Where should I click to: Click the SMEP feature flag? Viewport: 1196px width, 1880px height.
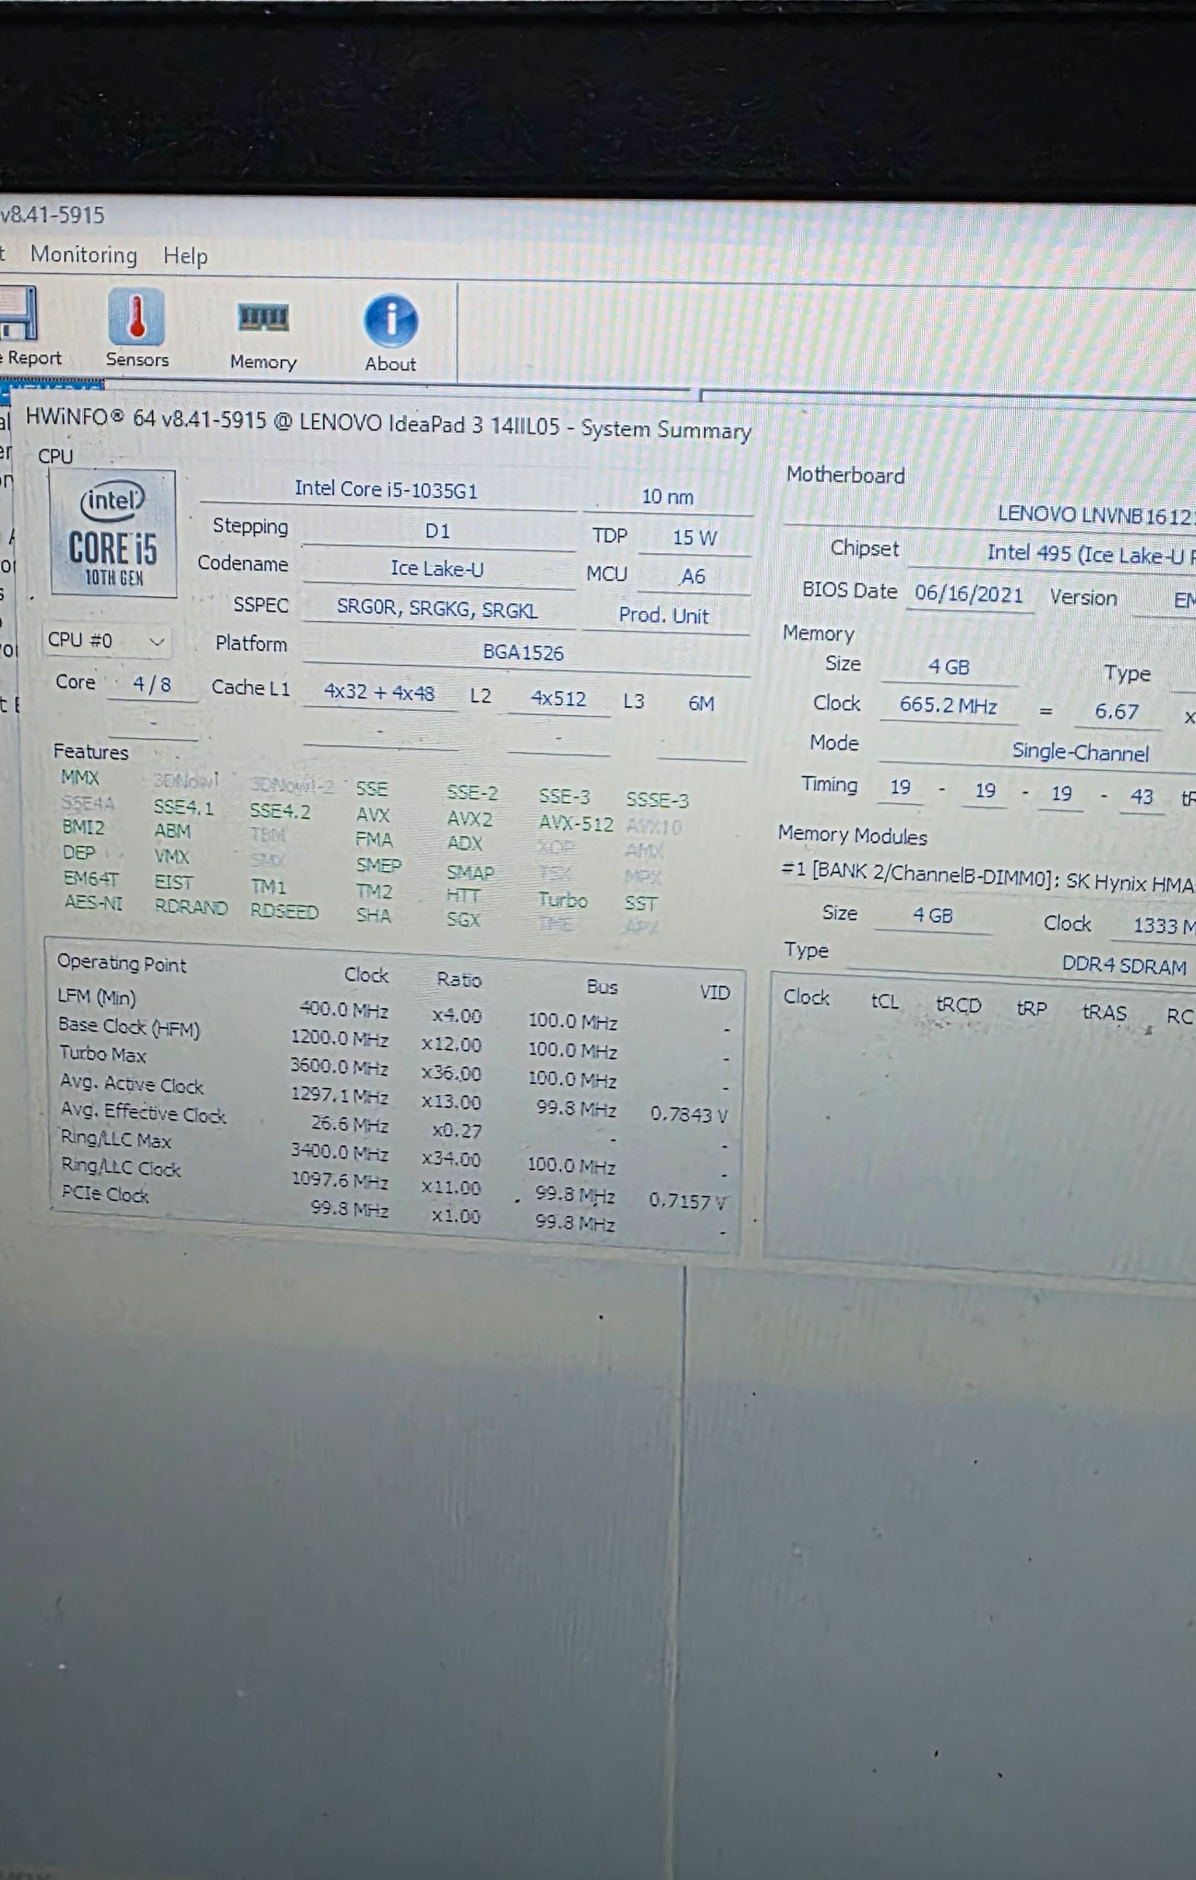tap(379, 865)
